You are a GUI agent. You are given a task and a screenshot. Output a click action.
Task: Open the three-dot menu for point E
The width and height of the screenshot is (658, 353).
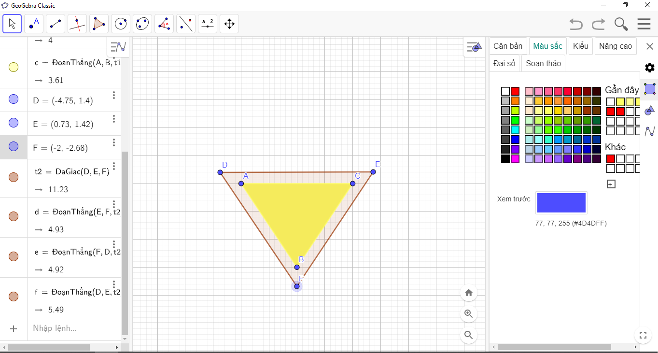click(114, 119)
